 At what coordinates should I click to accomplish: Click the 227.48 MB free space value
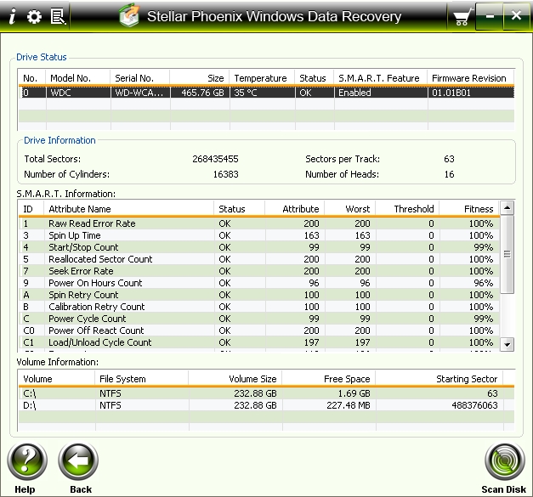(349, 405)
